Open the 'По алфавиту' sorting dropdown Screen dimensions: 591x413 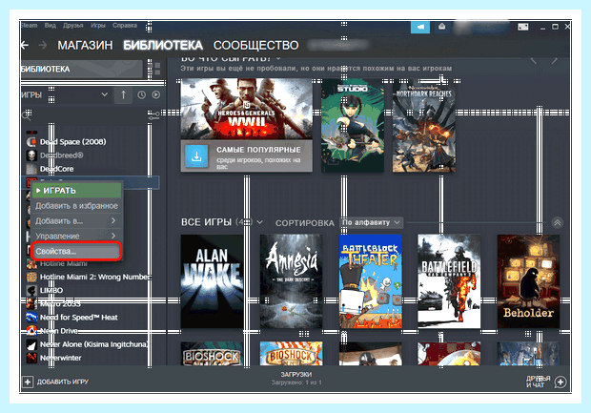click(371, 222)
